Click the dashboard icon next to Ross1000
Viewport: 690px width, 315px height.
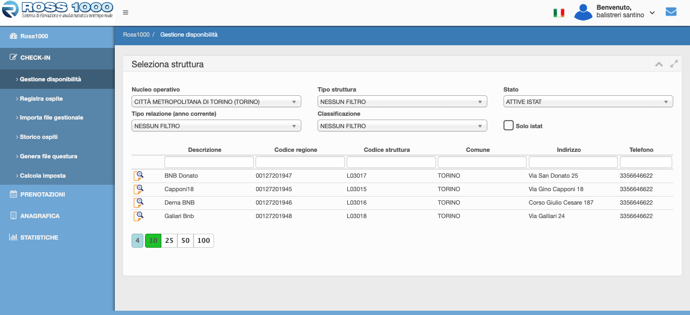tap(13, 36)
